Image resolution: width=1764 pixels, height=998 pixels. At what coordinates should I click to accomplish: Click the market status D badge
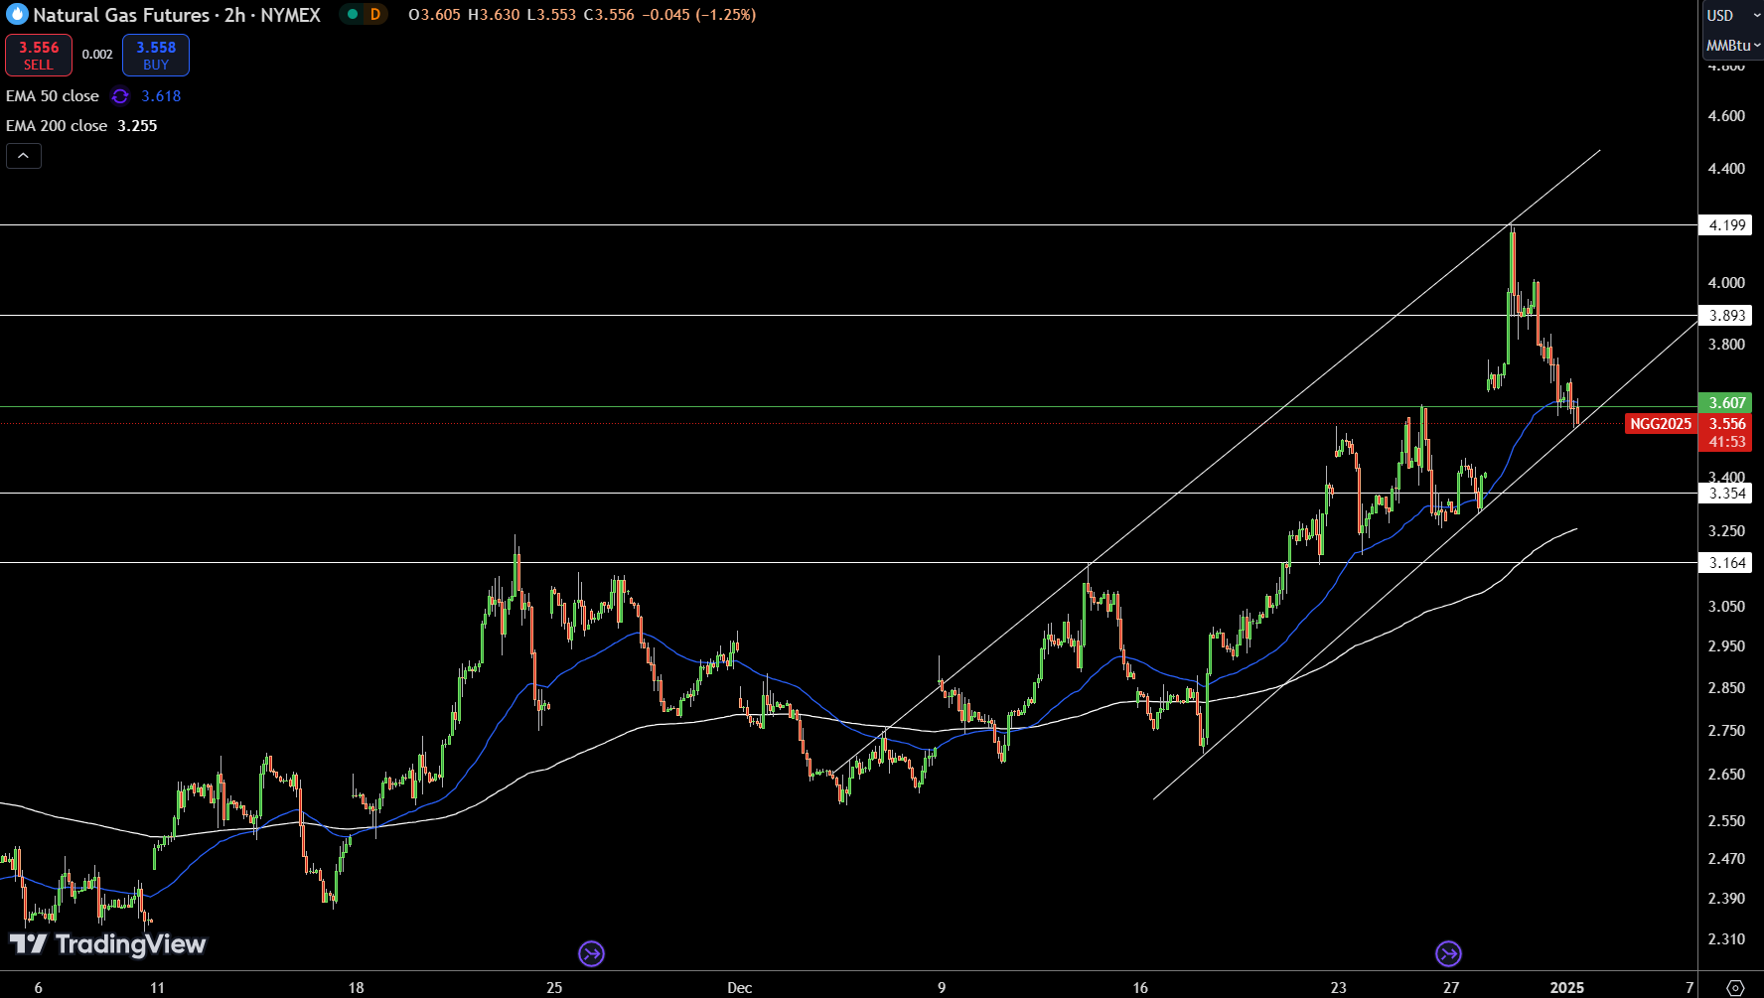point(374,14)
